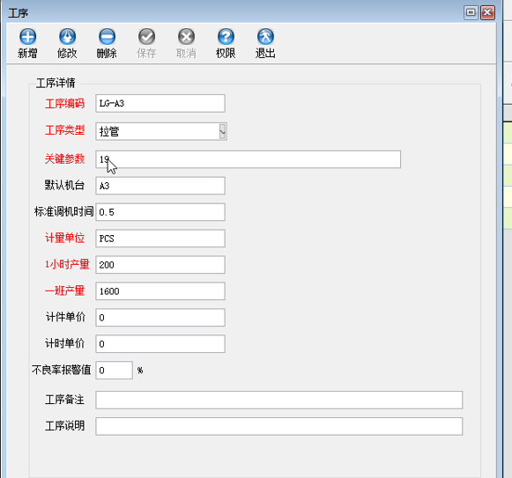Click the 退出 (Exit) running man icon
Image resolution: width=512 pixels, height=478 pixels.
pyautogui.click(x=265, y=37)
